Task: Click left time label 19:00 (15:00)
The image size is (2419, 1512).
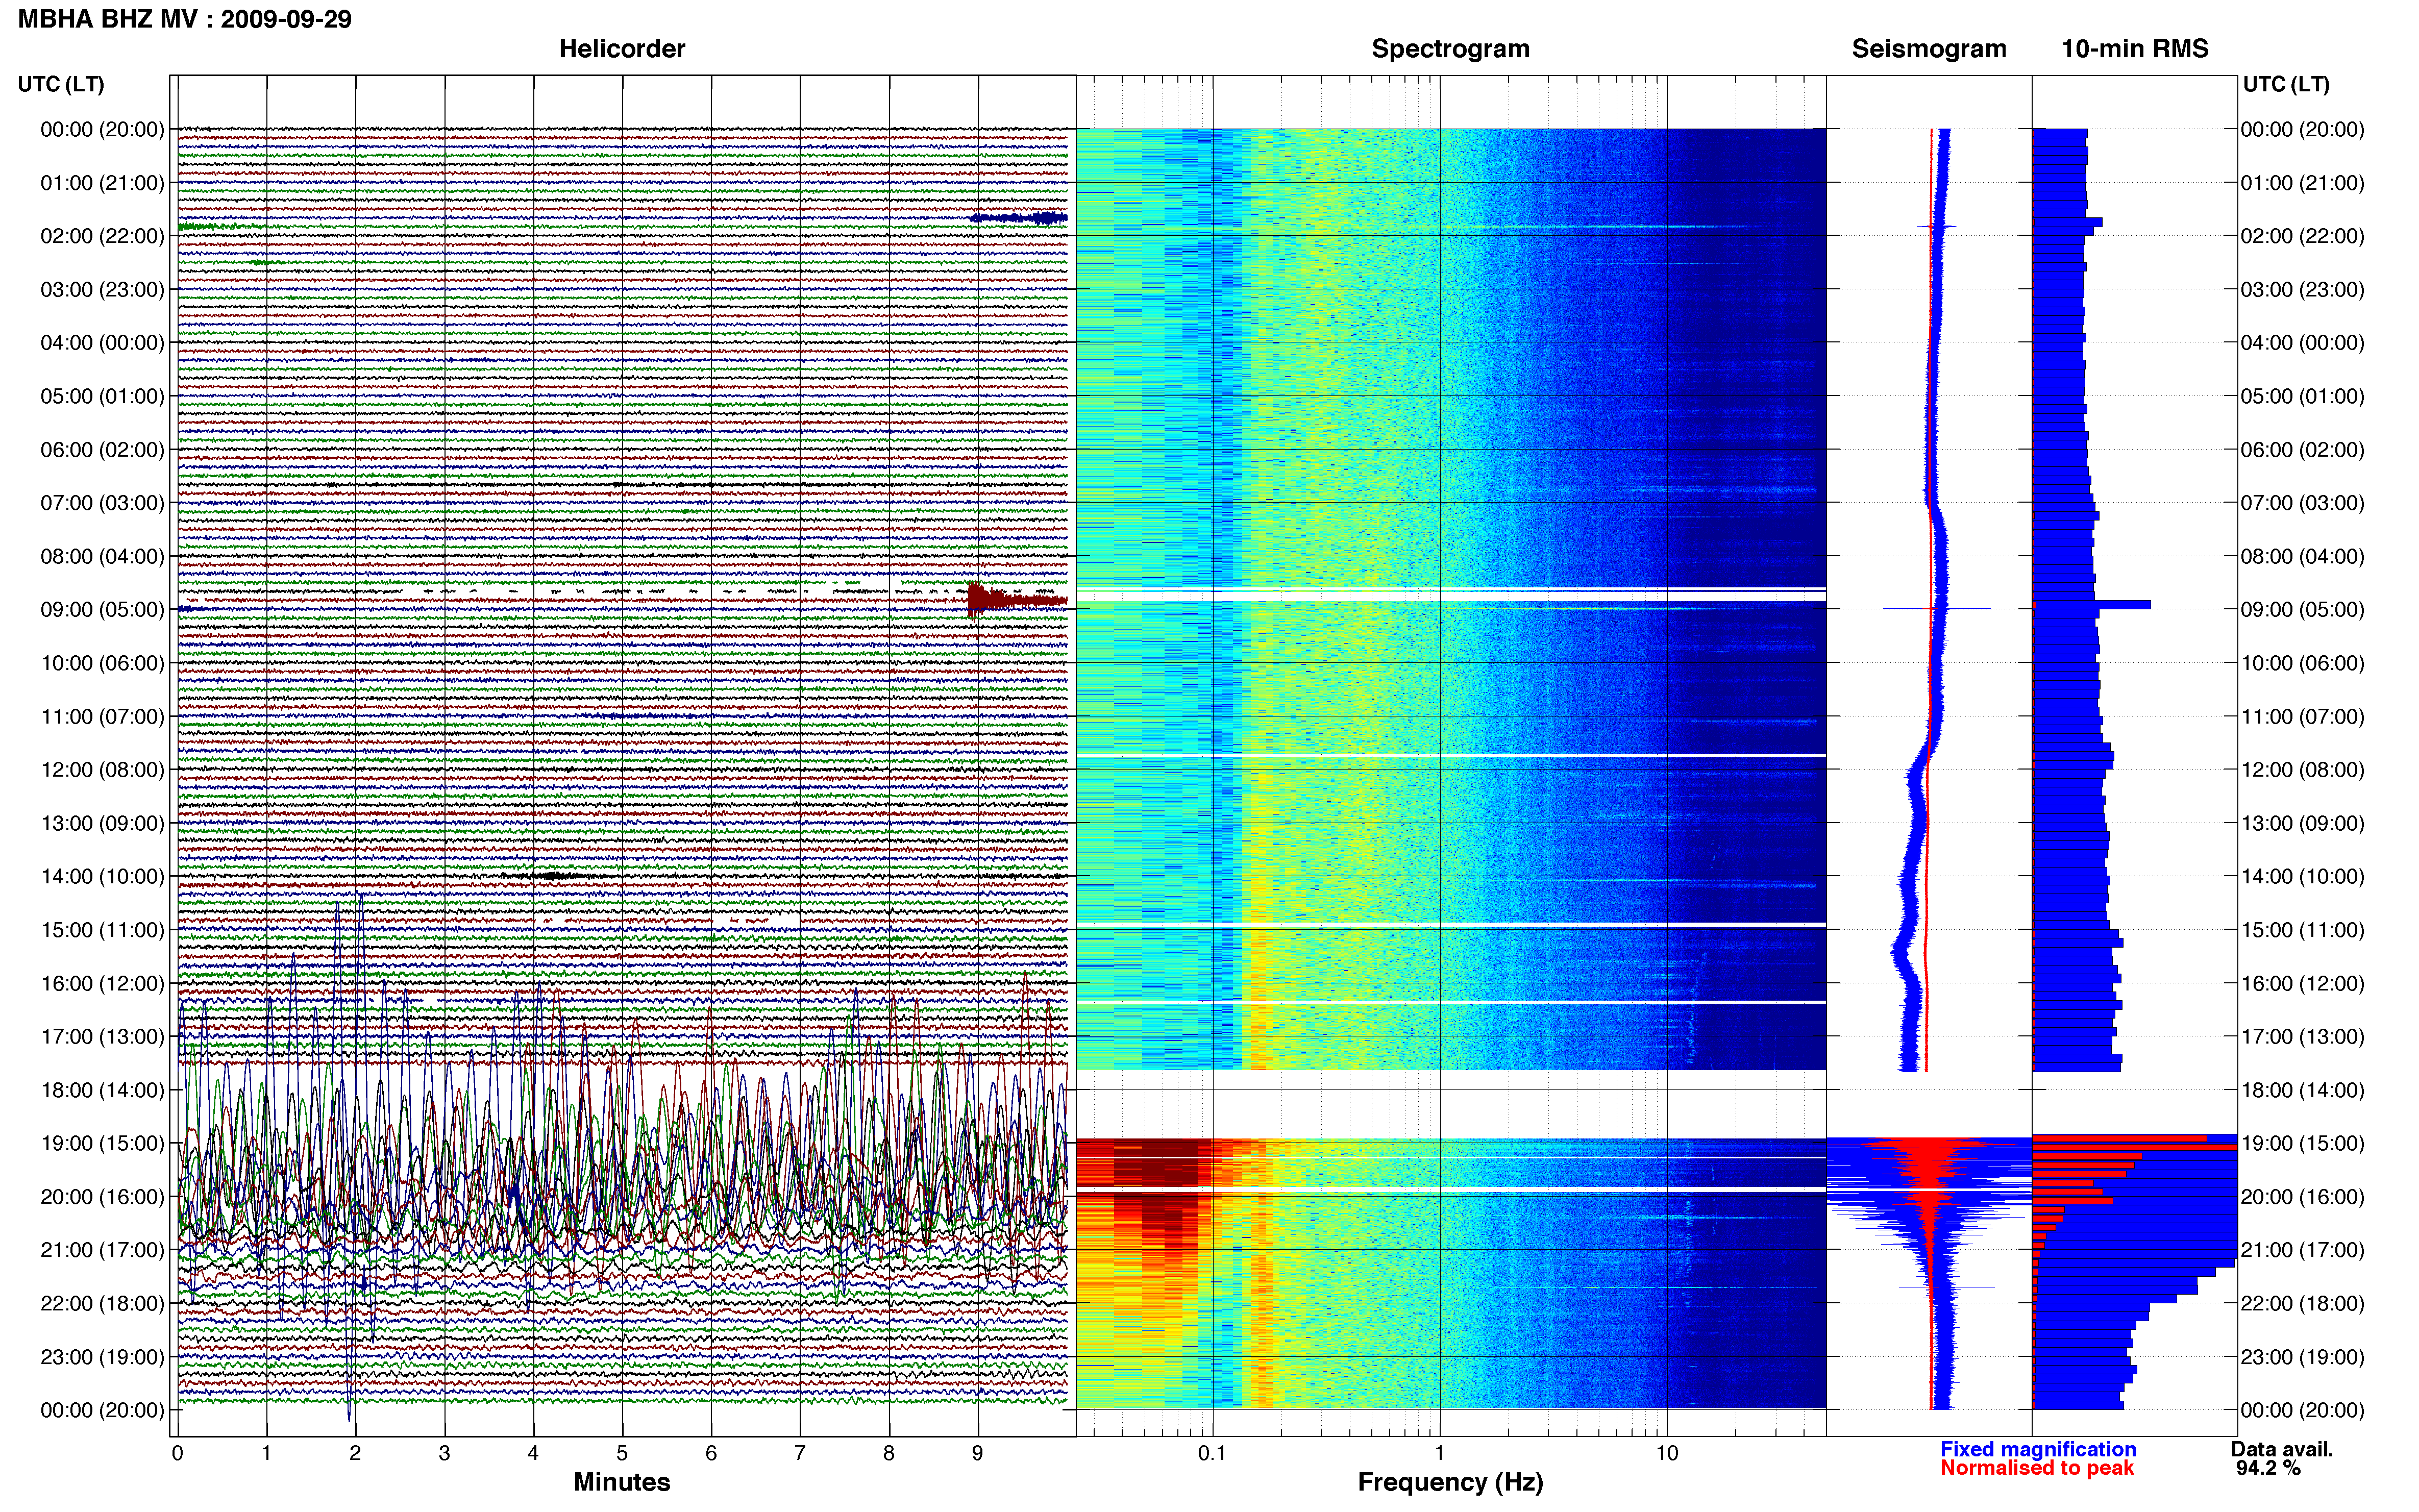Action: pyautogui.click(x=102, y=1143)
